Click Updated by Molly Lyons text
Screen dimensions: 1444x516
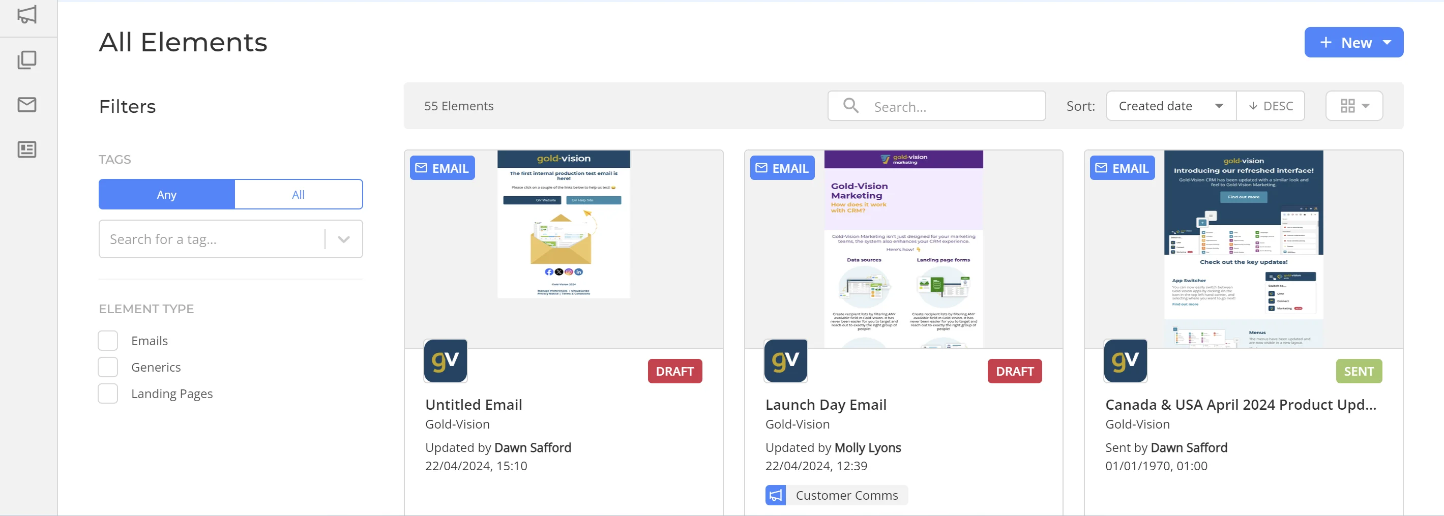pyautogui.click(x=833, y=448)
